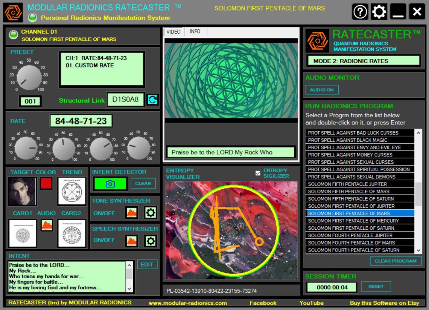Open the top-right settings gear
Image resolution: width=429 pixels, height=310 pixels.
tap(379, 12)
